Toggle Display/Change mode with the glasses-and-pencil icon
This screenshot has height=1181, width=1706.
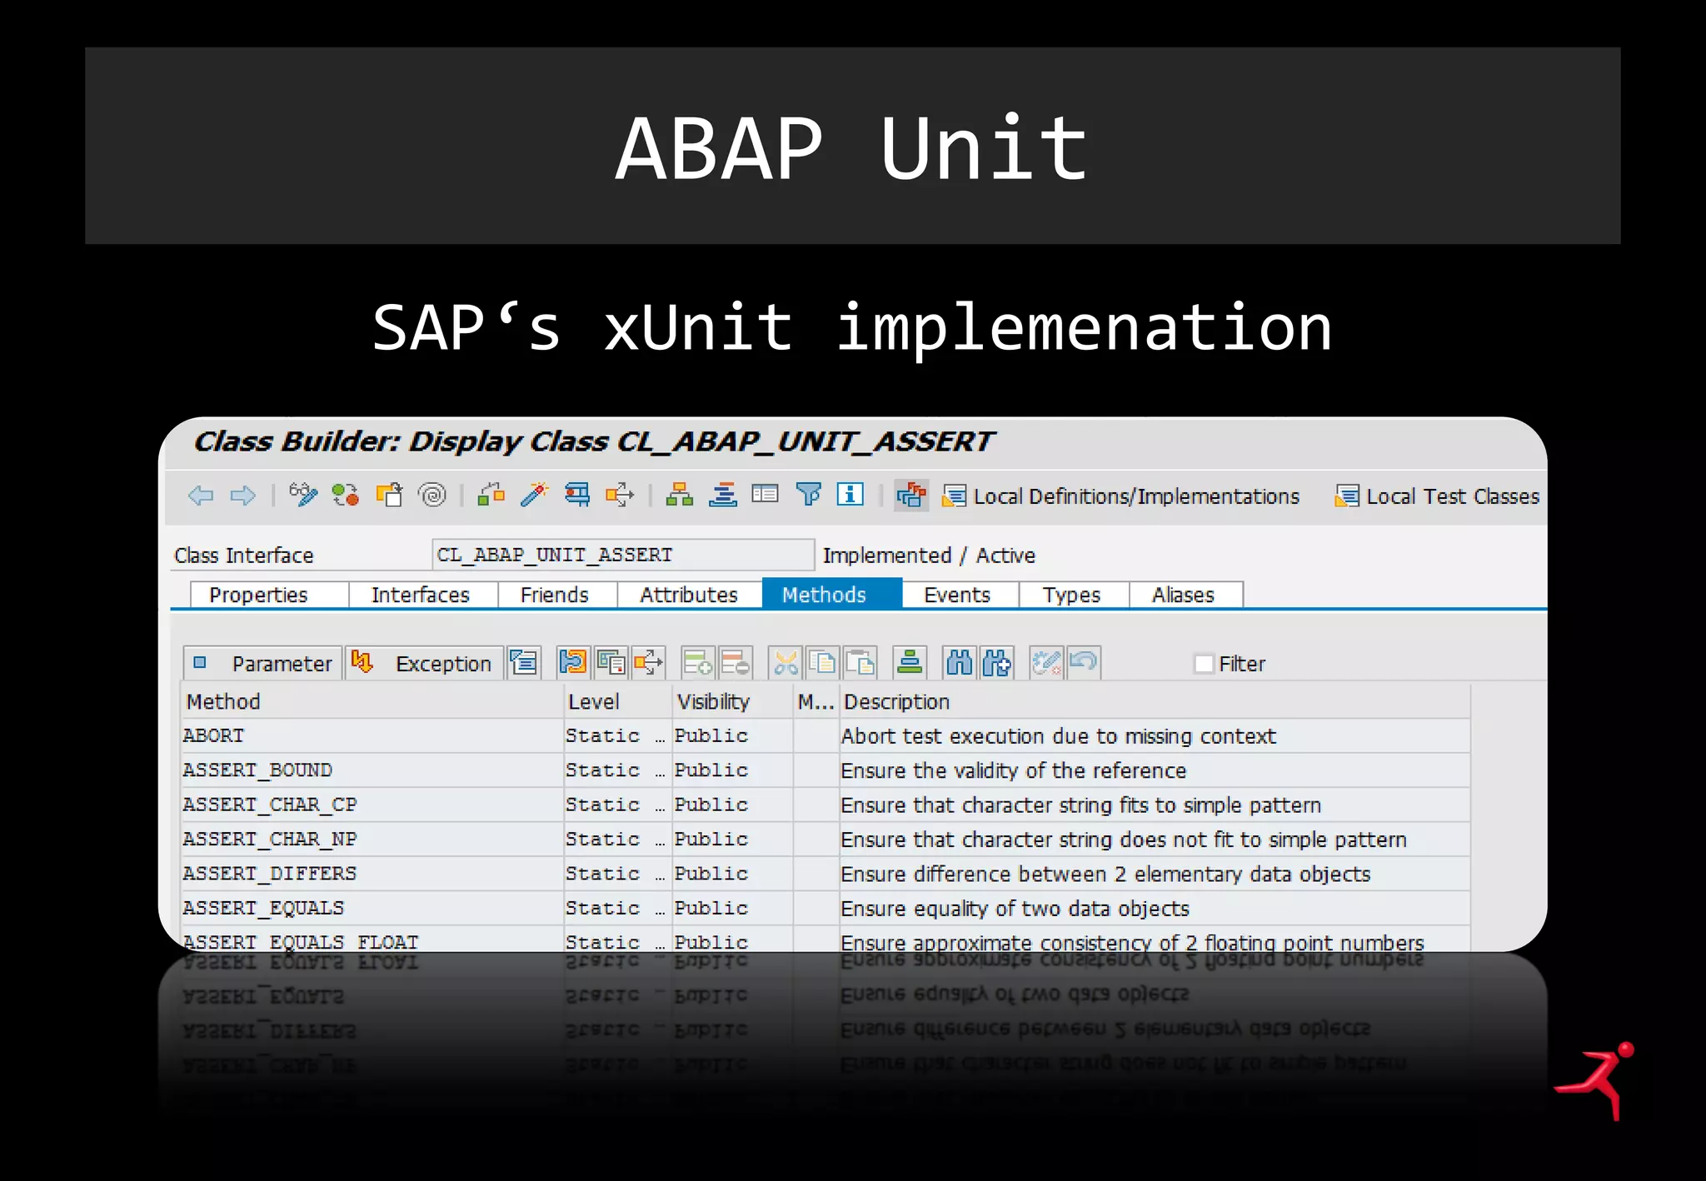(303, 495)
